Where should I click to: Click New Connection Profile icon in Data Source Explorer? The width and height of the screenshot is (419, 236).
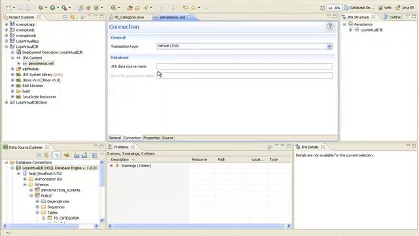coord(67,155)
